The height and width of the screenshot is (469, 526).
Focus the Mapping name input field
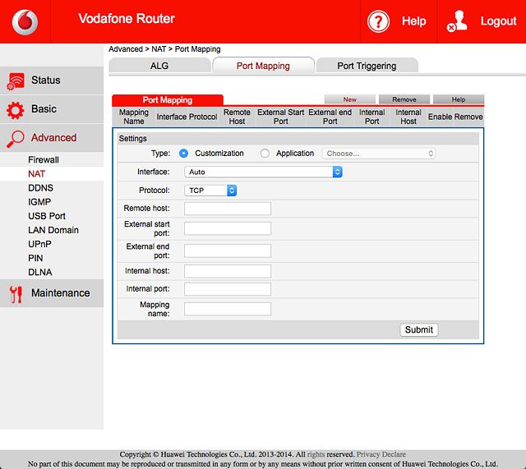[x=228, y=309]
